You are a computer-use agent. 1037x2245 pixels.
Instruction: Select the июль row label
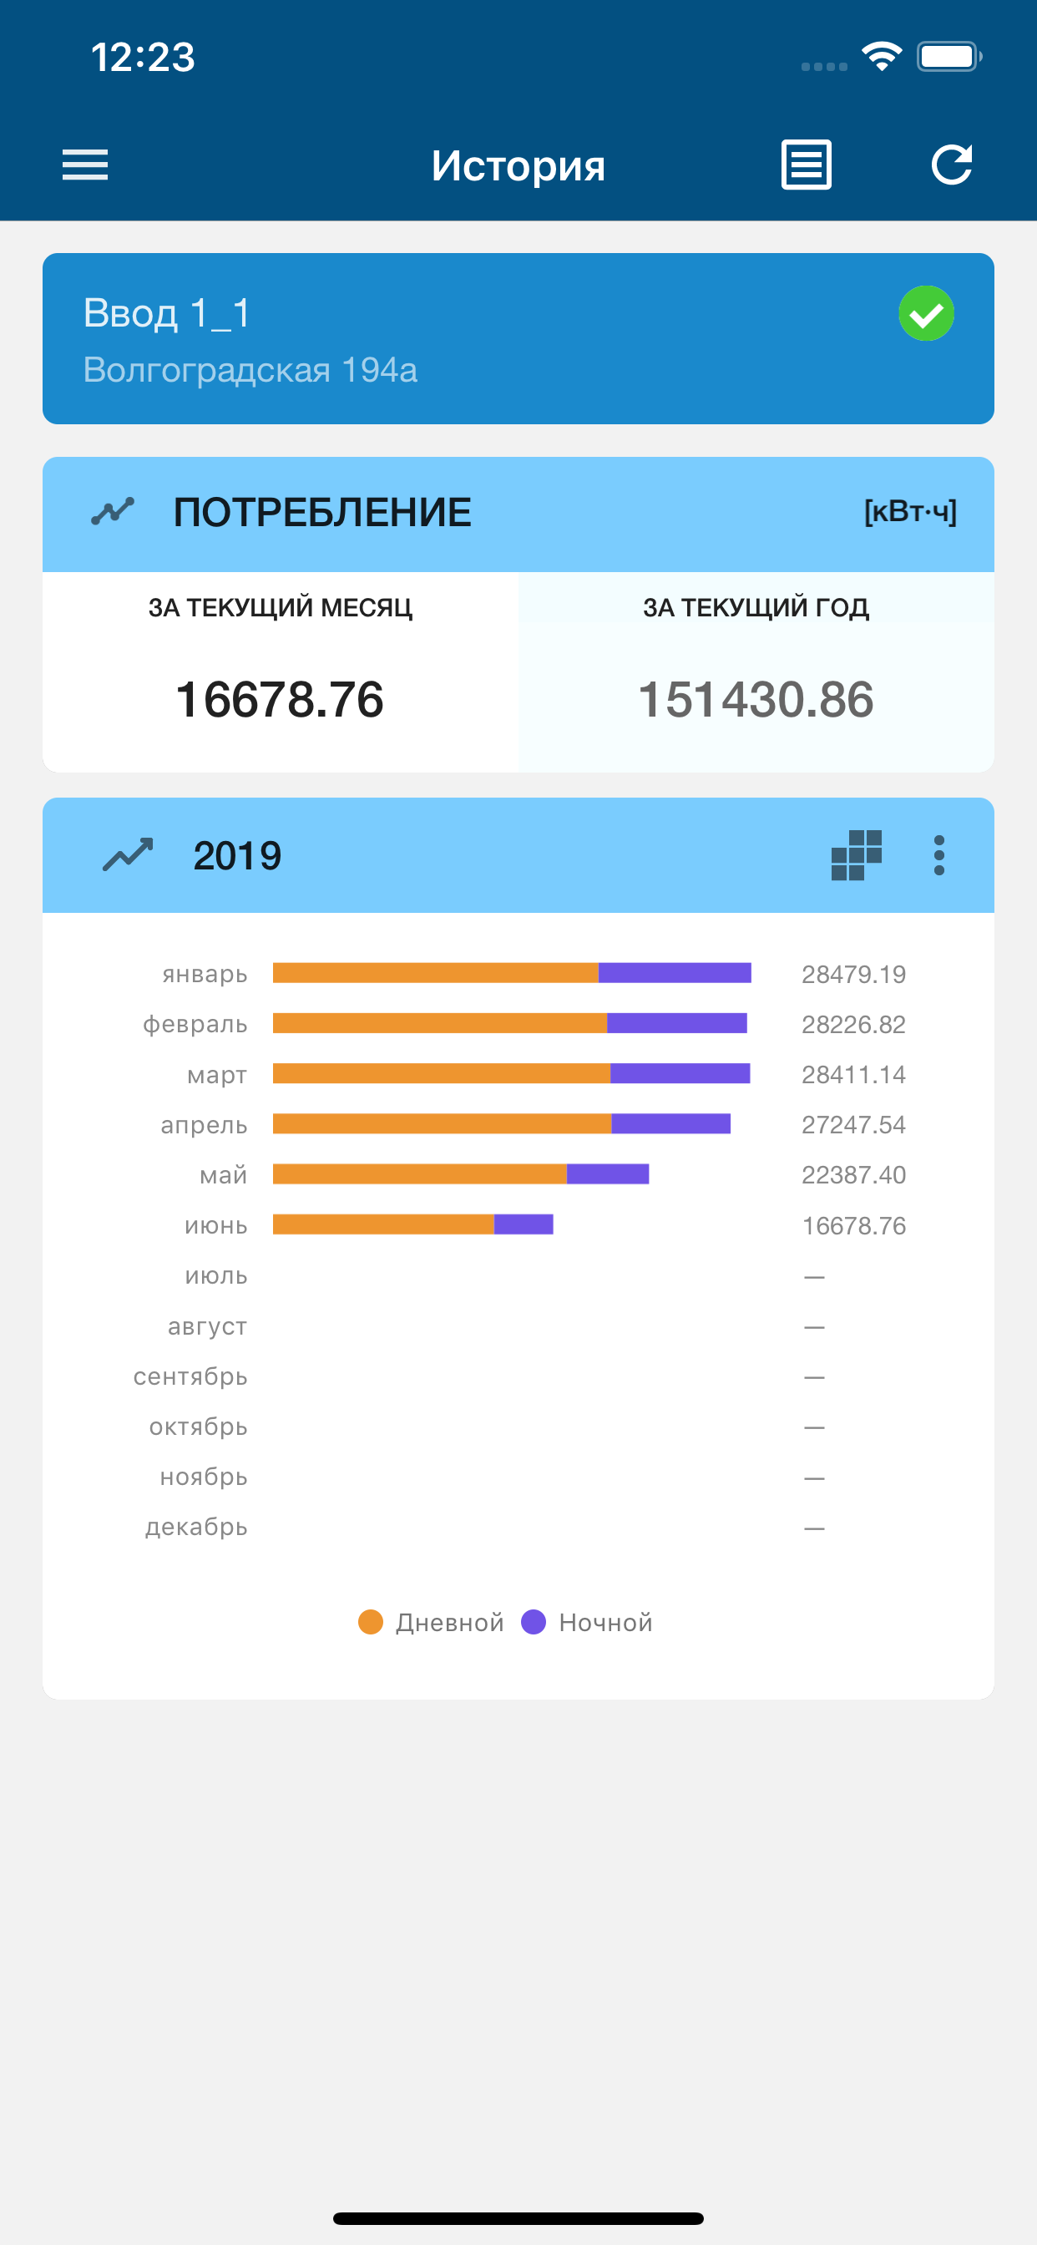(216, 1277)
